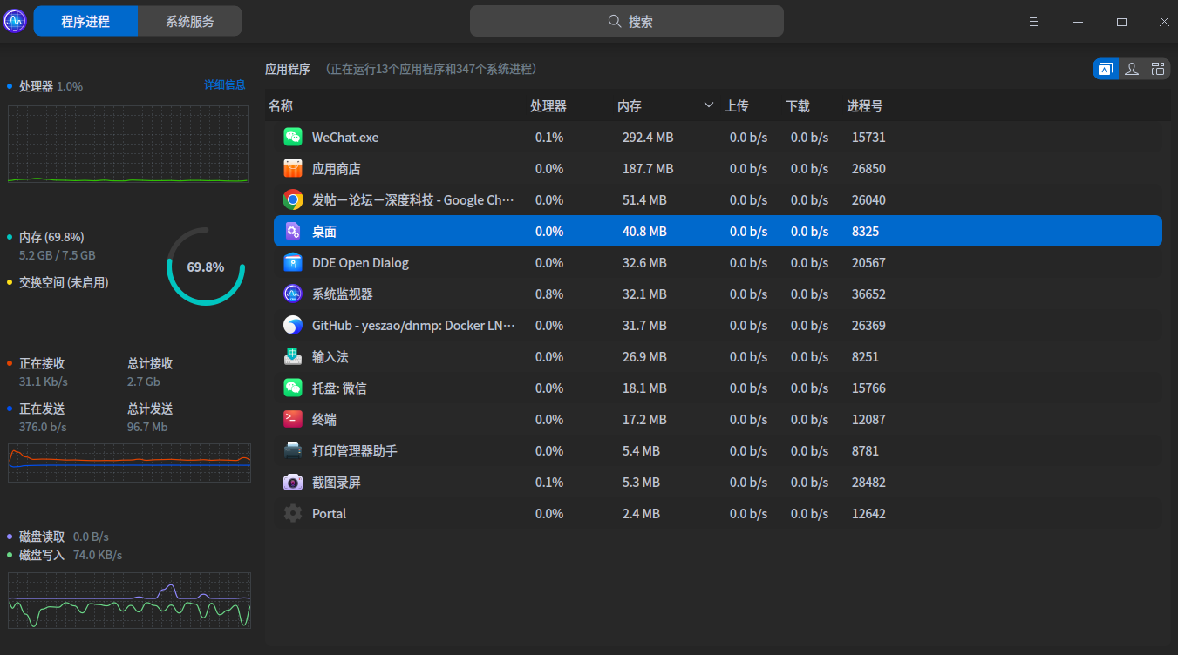The height and width of the screenshot is (655, 1178).
Task: Click the Google Chrome process icon
Action: click(x=293, y=199)
